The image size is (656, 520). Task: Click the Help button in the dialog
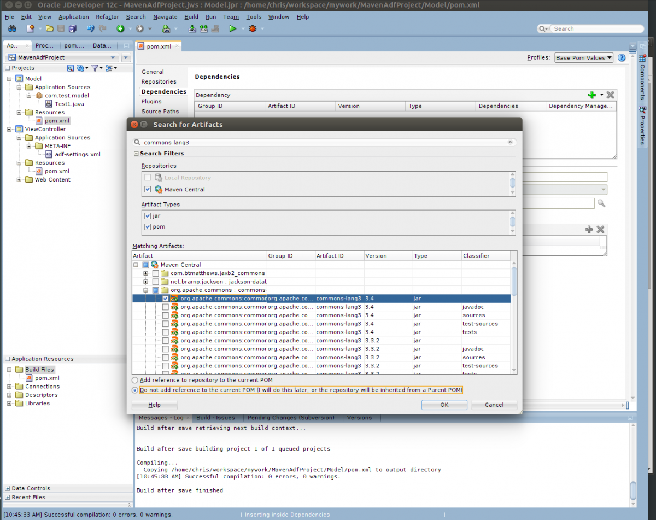[x=154, y=405]
